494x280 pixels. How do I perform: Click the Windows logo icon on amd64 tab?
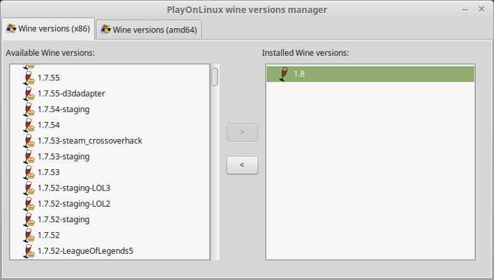coord(106,30)
